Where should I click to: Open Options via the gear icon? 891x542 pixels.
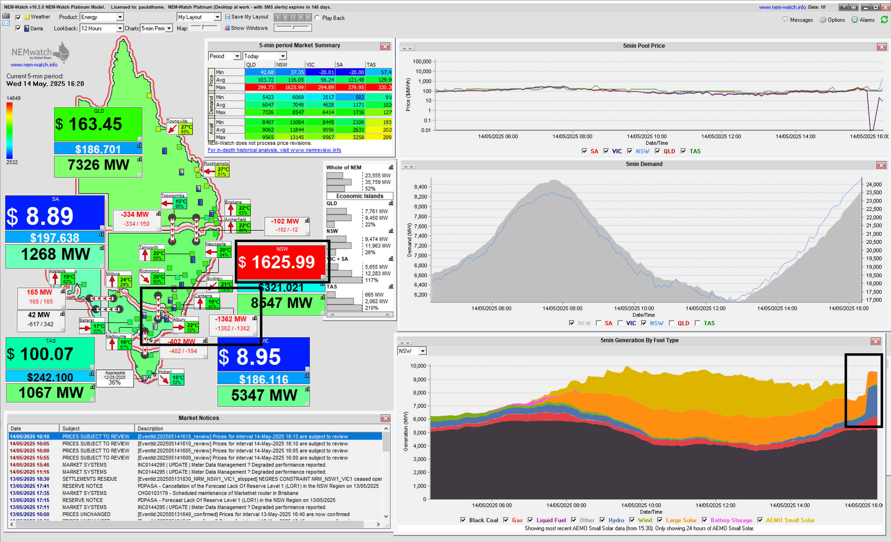click(x=823, y=20)
